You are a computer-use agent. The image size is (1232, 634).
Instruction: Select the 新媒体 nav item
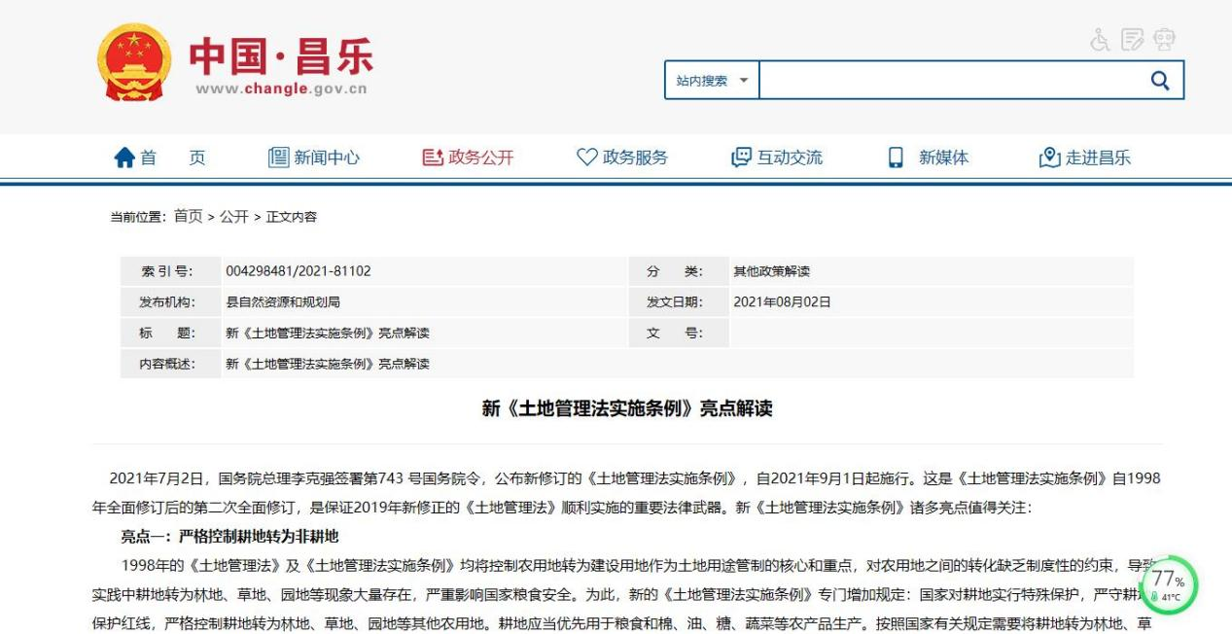(x=930, y=158)
